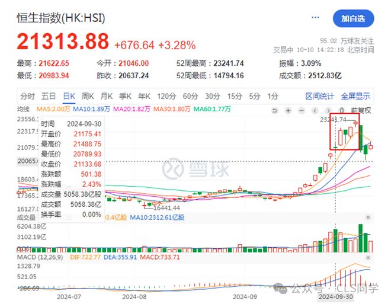Click the 均线 moving averages label

(x=23, y=109)
